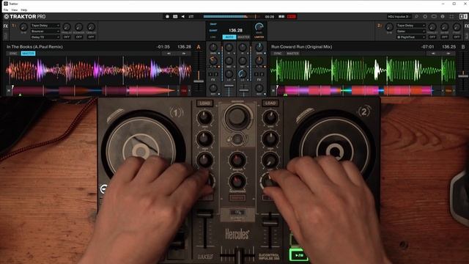Click the Traktor Pro logo
This screenshot has width=469, height=264.
25,16
